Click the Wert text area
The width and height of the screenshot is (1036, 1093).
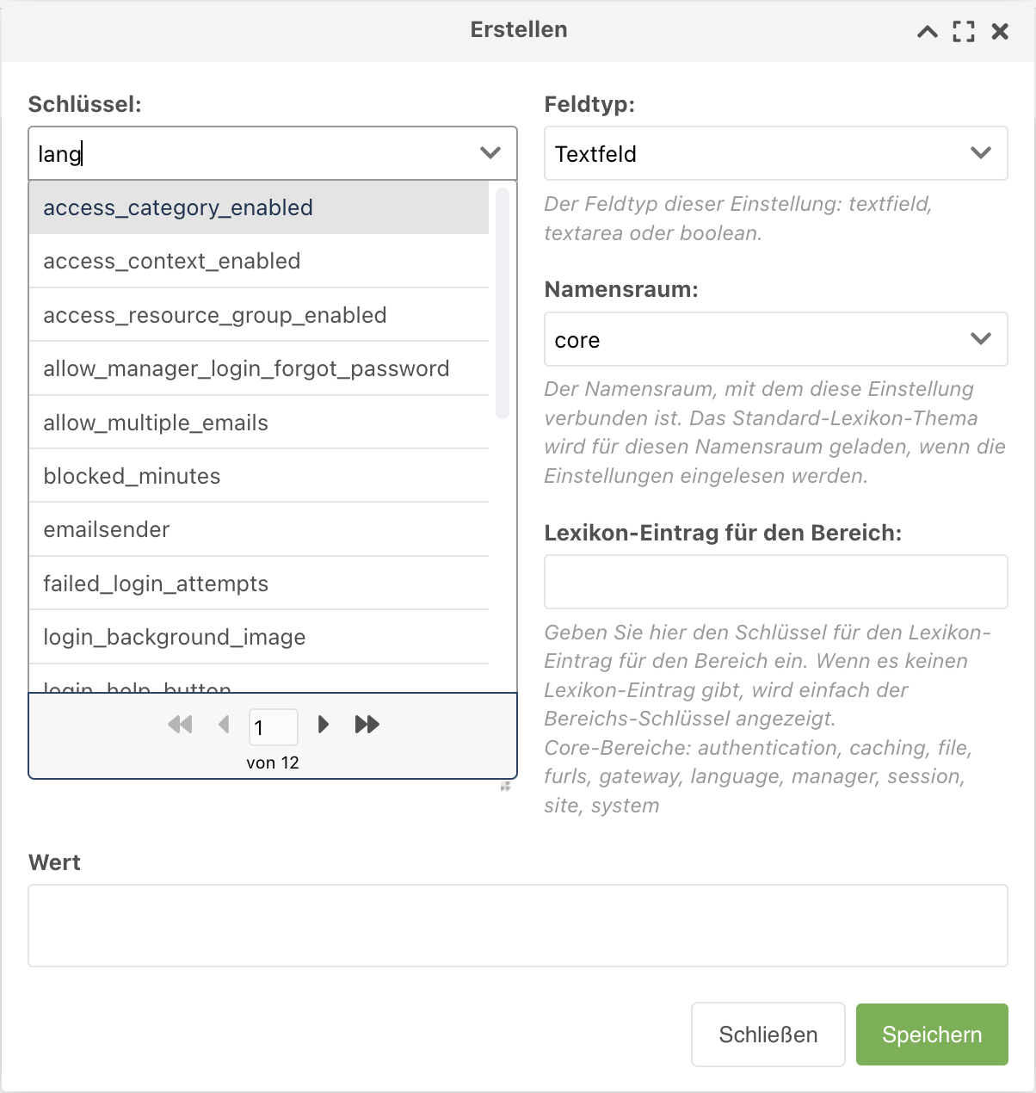pyautogui.click(x=518, y=925)
